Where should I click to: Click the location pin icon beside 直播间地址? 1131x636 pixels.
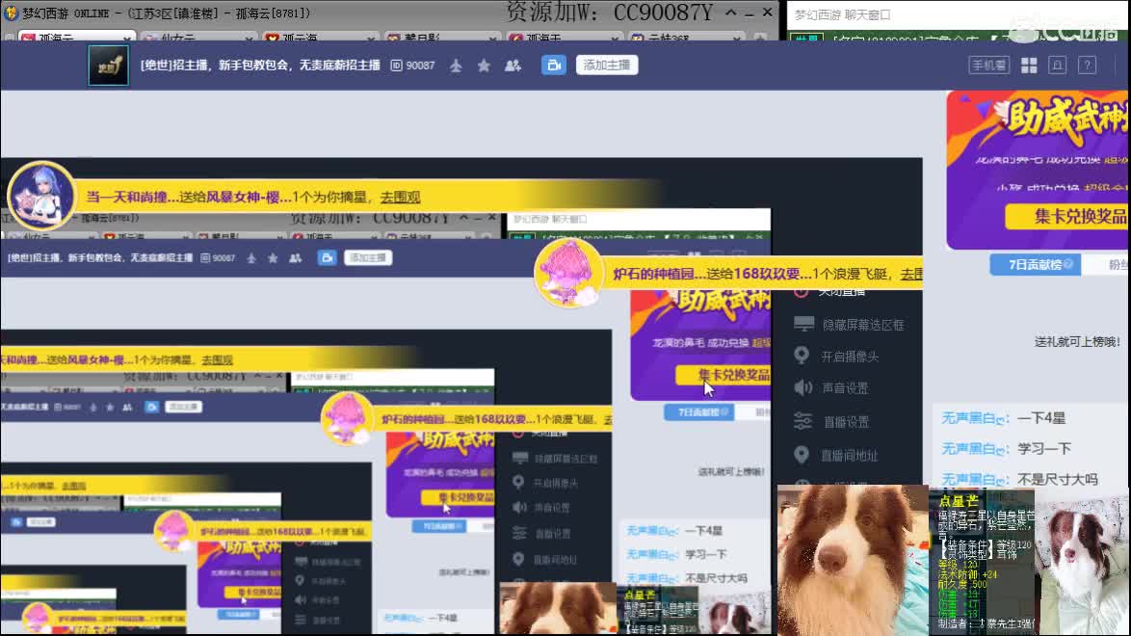(802, 454)
